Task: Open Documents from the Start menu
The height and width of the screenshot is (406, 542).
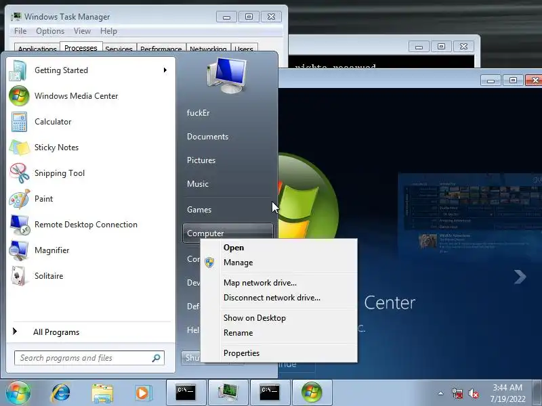Action: point(228,137)
